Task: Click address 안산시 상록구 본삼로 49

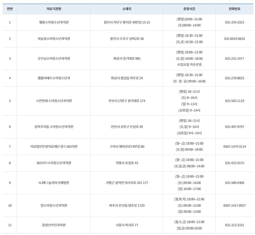Action: (x=127, y=127)
